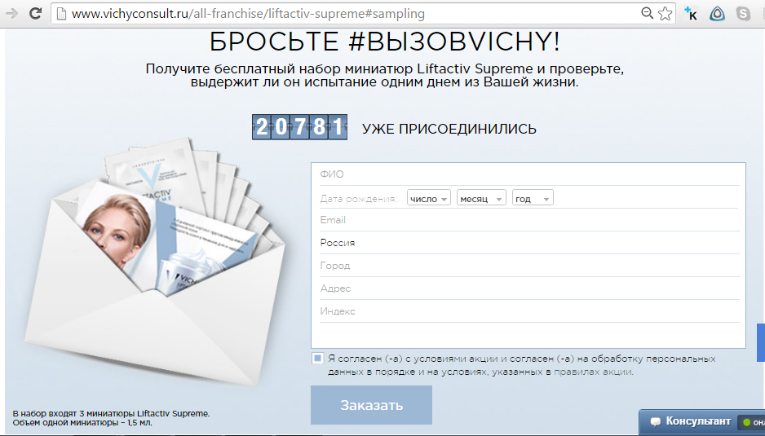
Task: Open the teal triangle extension icon
Action: (x=717, y=14)
